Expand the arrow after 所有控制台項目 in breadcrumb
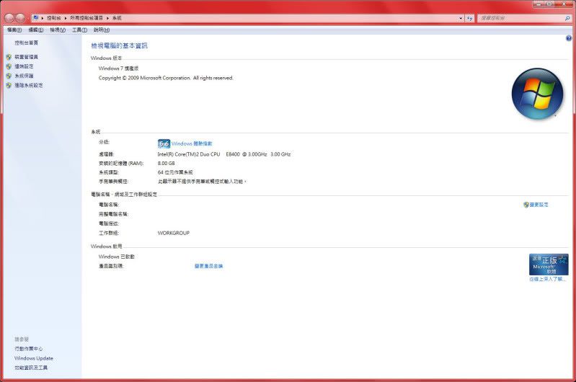Screen dimensions: 576x382 pos(107,17)
